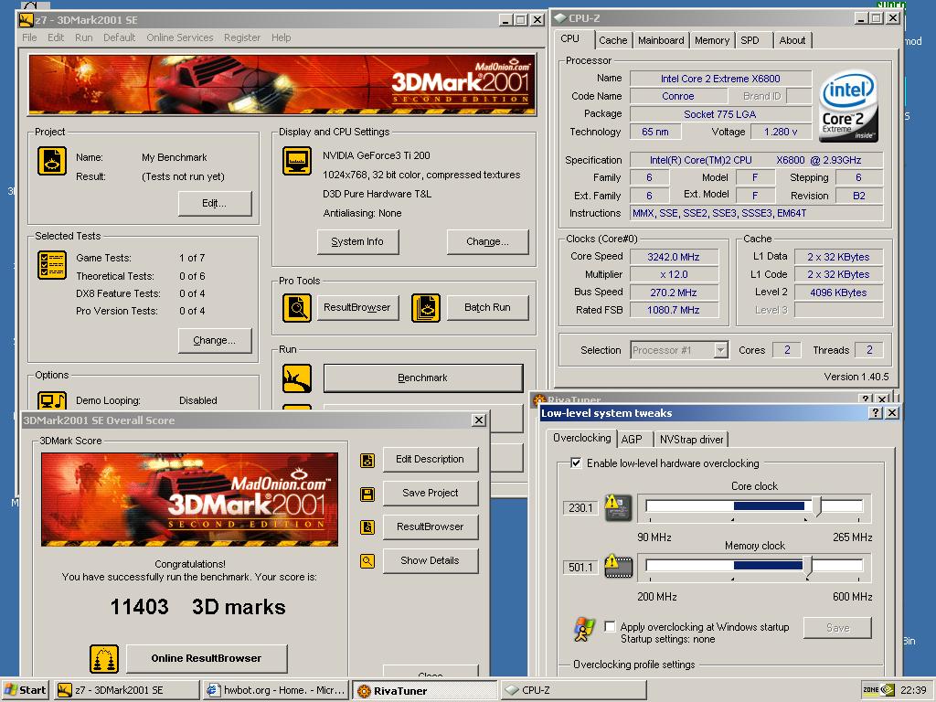This screenshot has width=936, height=702.
Task: Switch to the About tab in CPU-Z
Action: click(792, 40)
